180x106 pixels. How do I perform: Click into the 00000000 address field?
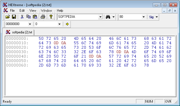pyautogui.click(x=17, y=24)
